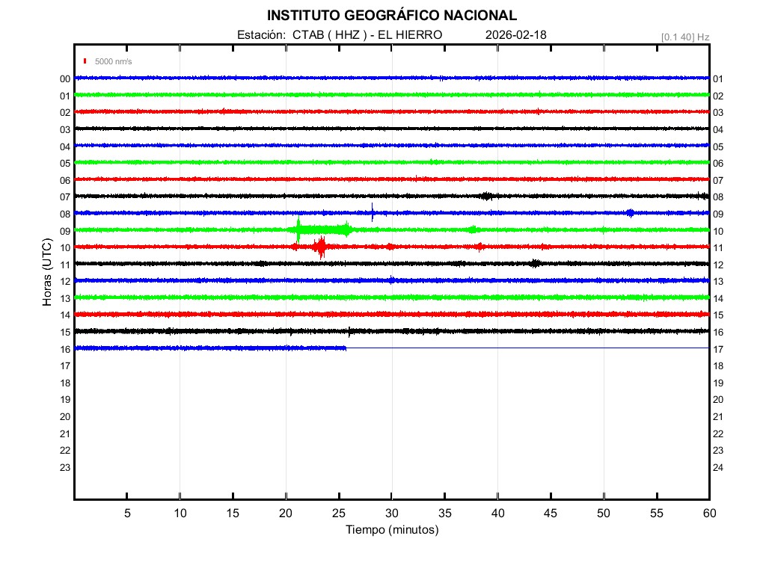Click the right-side 24 hour label
This screenshot has height=574, width=766.
click(x=717, y=468)
